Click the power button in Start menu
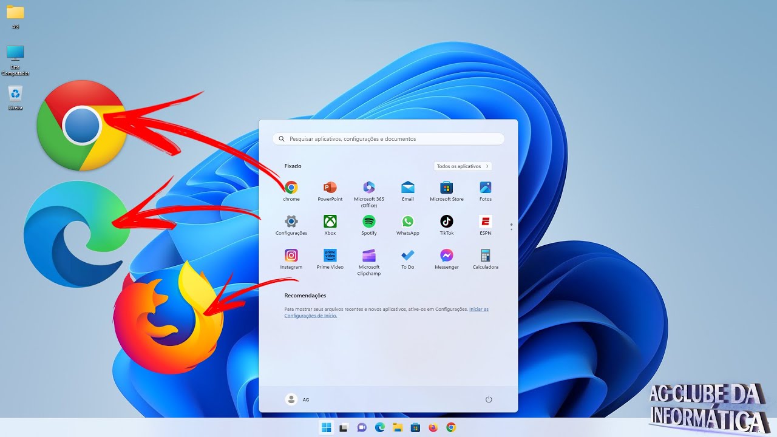 coord(489,399)
